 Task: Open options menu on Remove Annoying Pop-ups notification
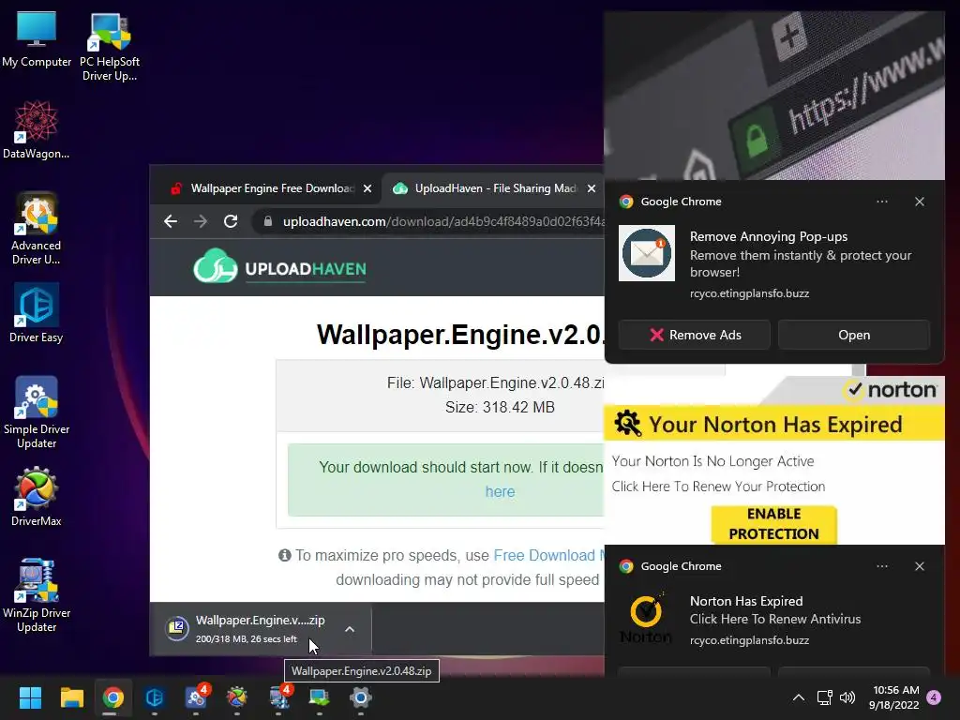(x=881, y=202)
